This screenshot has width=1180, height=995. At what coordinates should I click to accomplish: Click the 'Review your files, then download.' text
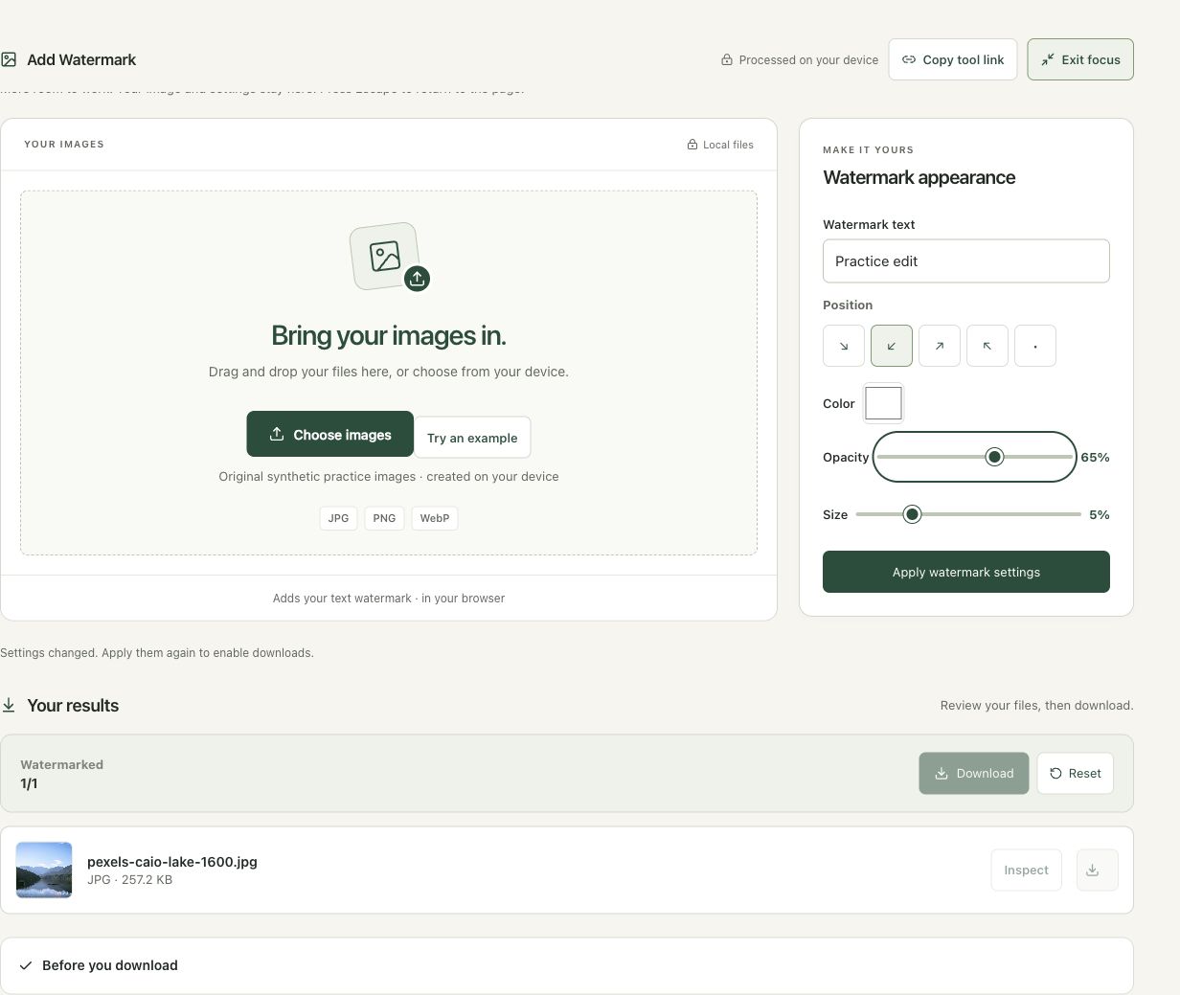[x=1037, y=706]
